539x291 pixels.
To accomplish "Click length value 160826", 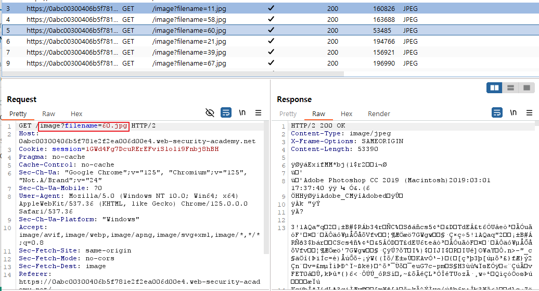I will (x=384, y=9).
